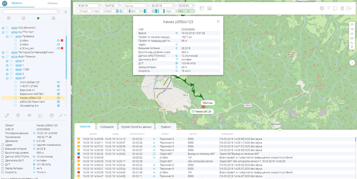
Task: Tick the checkbox for p148кк
Action: tap(15, 41)
